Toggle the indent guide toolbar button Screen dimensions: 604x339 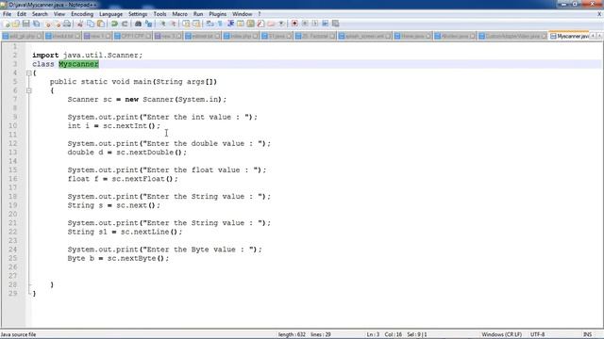230,24
